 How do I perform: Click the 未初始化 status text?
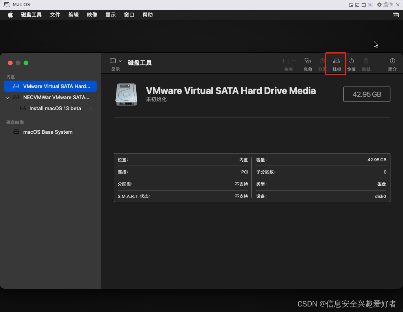pos(156,99)
